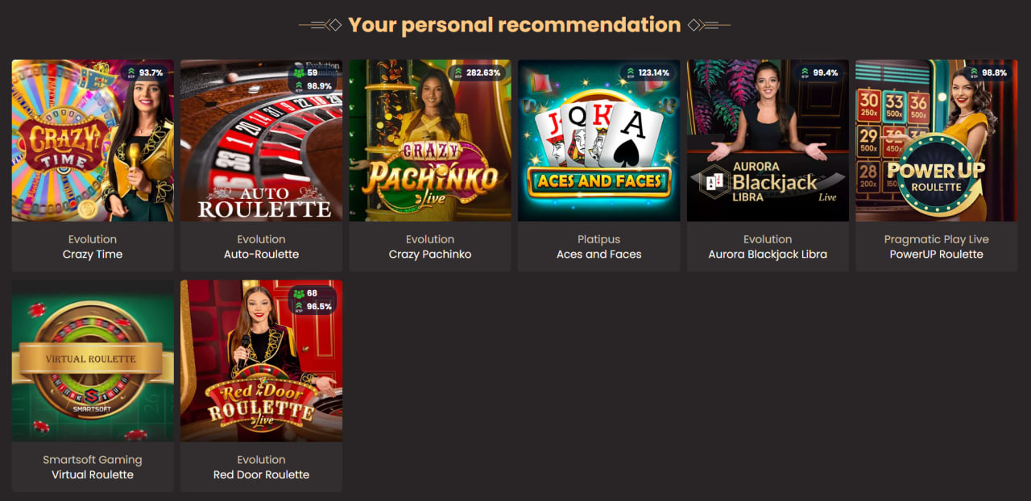The image size is (1031, 501).
Task: Open the Virtual Roulette Smartsoft thumbnail
Action: pos(93,361)
